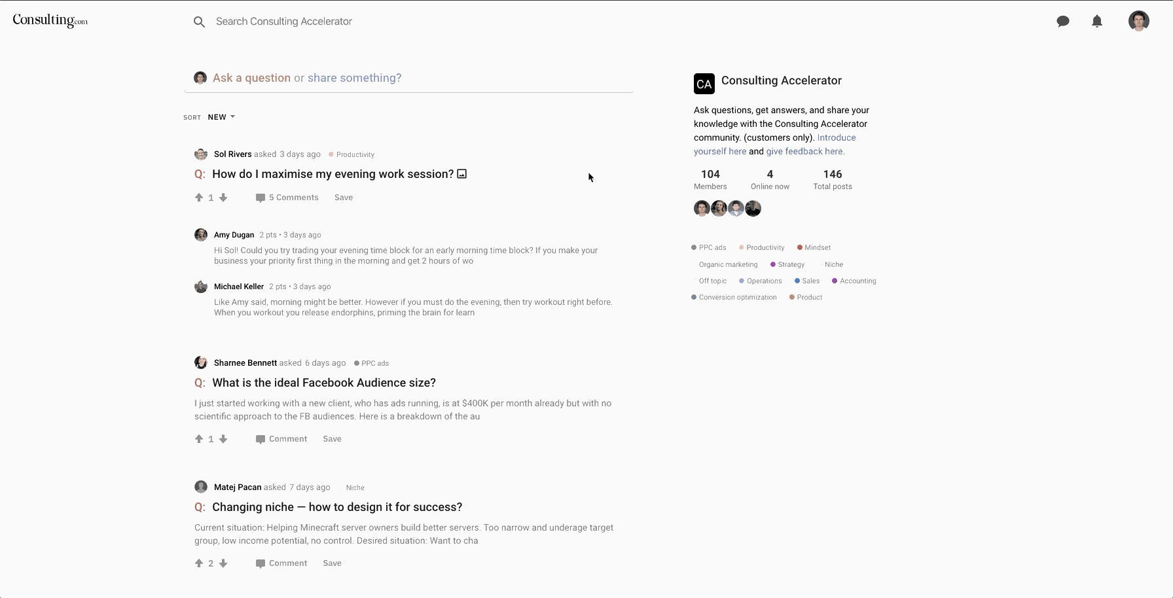Open 5 Comments on the evening work session question

coord(293,197)
